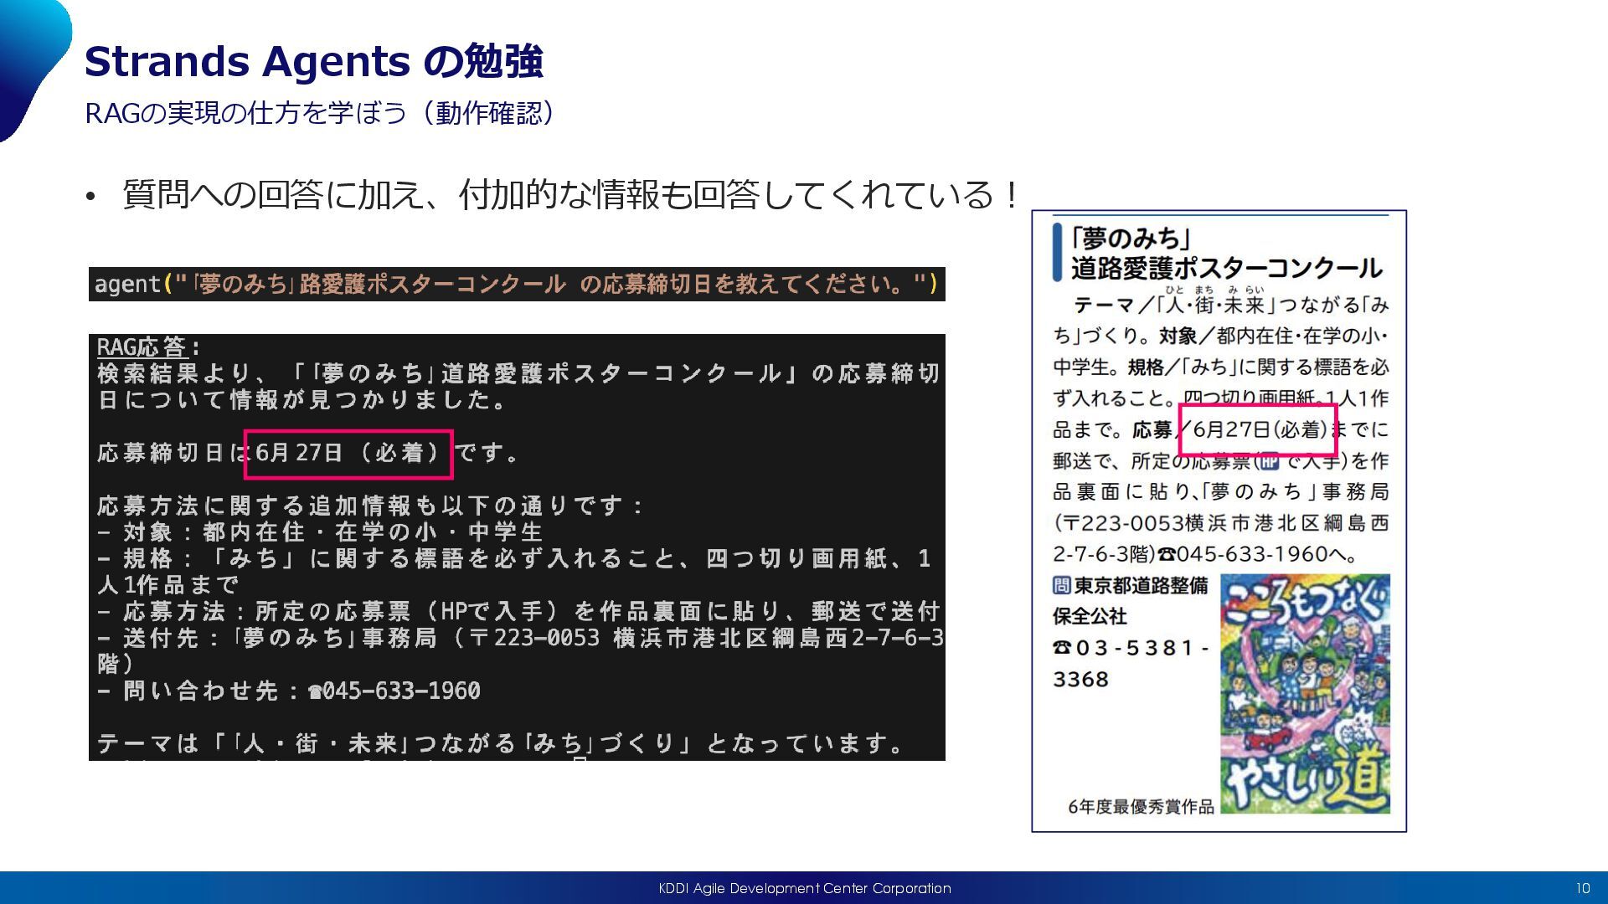Screen dimensions: 1608x904
Task: Click '6月27日（必着）' in the terminal output
Action: pos(348,453)
